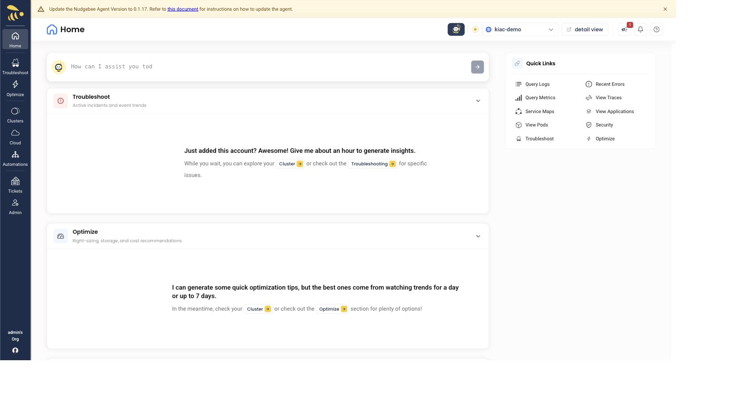Image resolution: width=751 pixels, height=400 pixels.
Task: Open Optimize in the left sidebar
Action: click(15, 88)
